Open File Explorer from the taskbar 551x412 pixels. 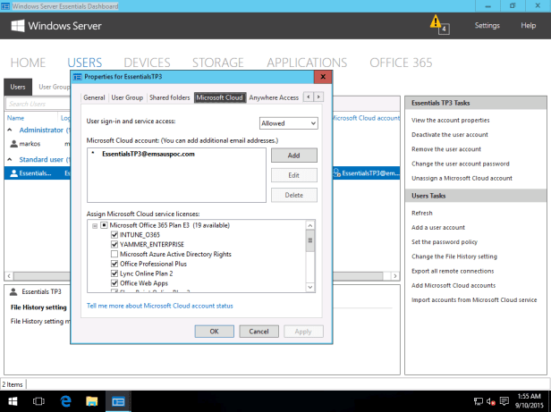92,402
